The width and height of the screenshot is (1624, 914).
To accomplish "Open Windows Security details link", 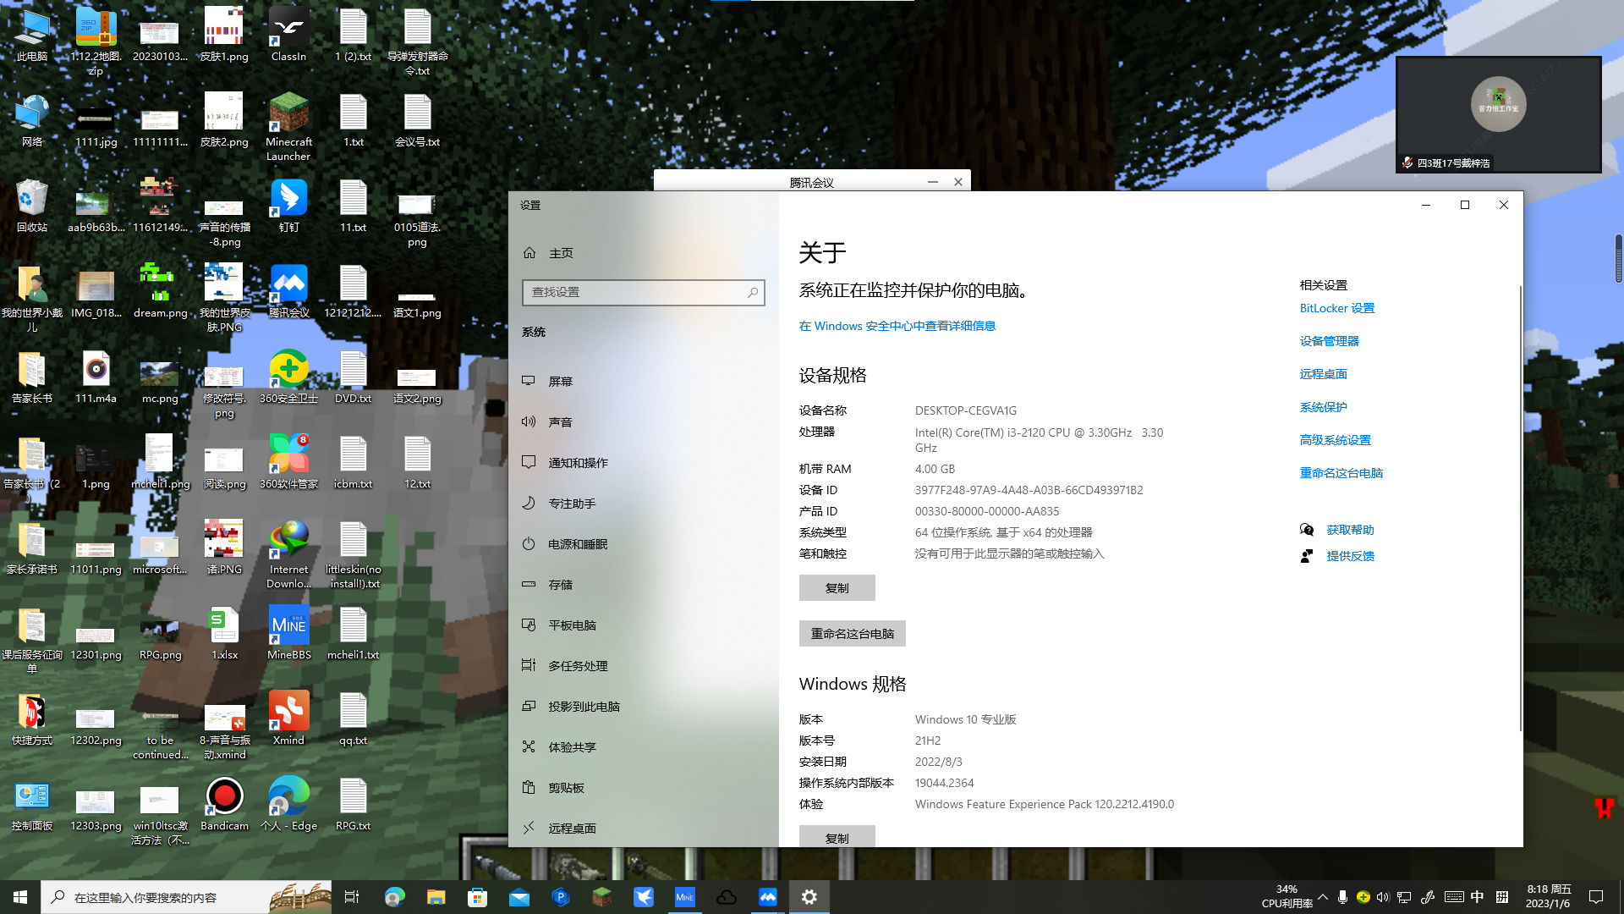I will [897, 327].
